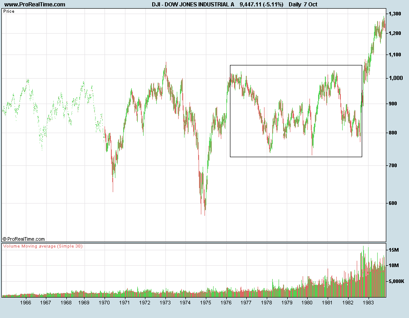Click the 1969 year label
409x318 pixels.
pos(84,303)
